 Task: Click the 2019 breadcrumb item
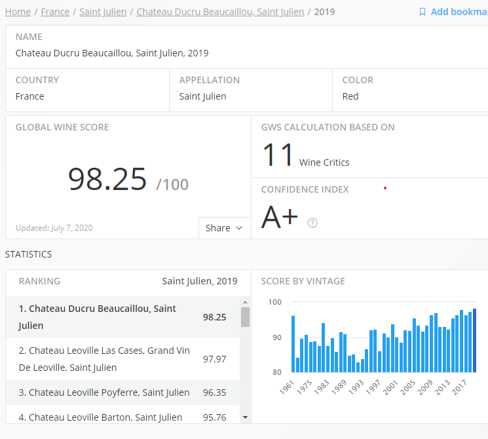pos(324,12)
